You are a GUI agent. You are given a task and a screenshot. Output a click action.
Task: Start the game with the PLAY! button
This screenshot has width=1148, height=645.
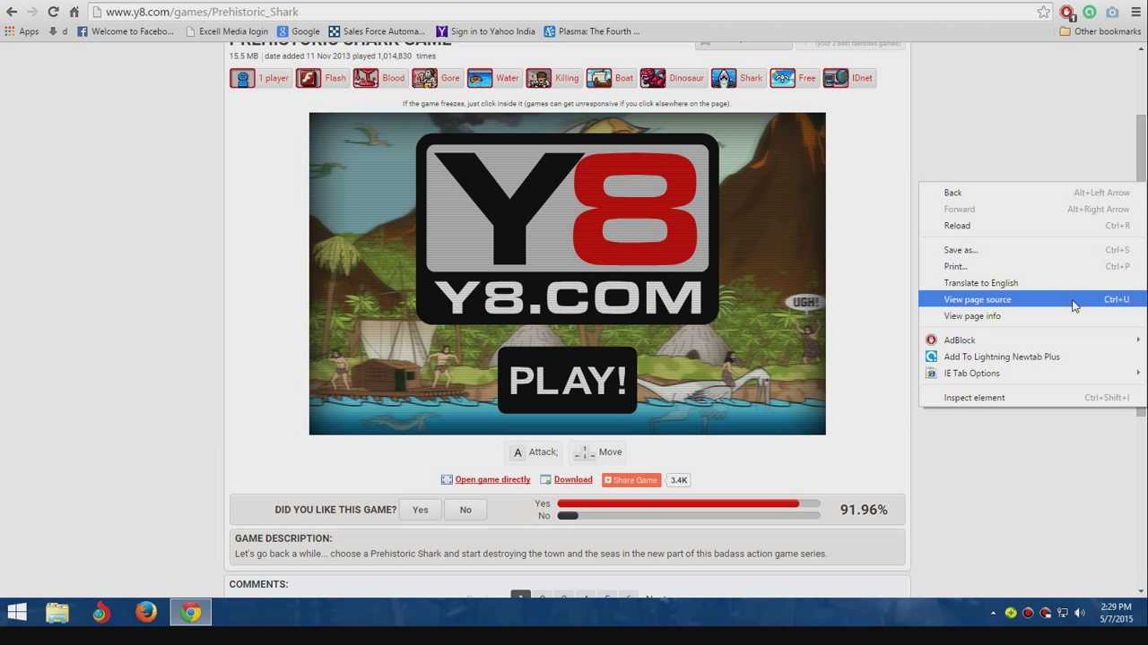[x=567, y=381]
